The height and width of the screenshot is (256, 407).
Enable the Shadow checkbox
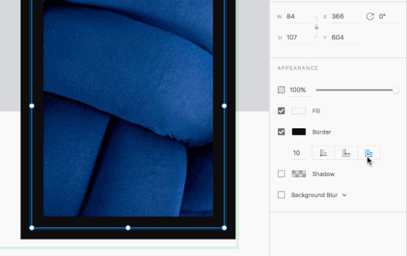click(x=281, y=174)
